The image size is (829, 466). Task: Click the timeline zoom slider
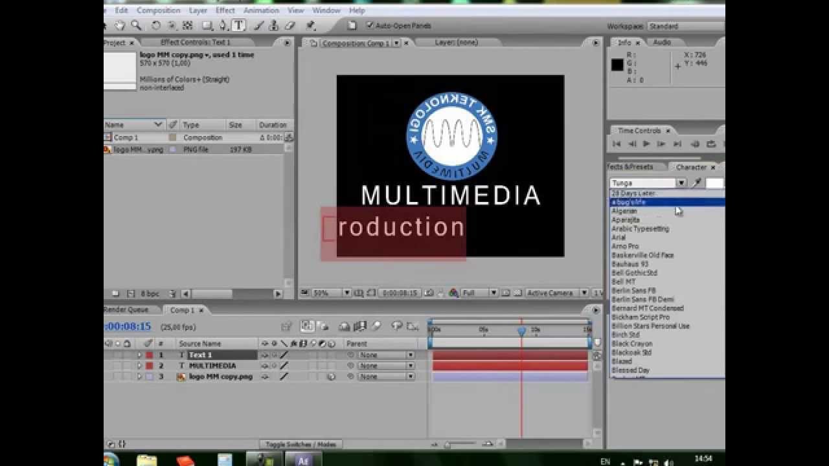(461, 445)
